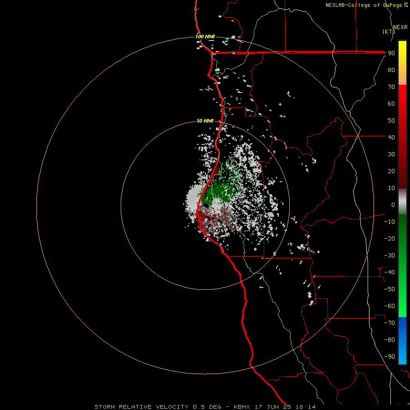The width and height of the screenshot is (410, 410).
Task: Click the "100 NMI" range ring label
Action: tap(205, 36)
